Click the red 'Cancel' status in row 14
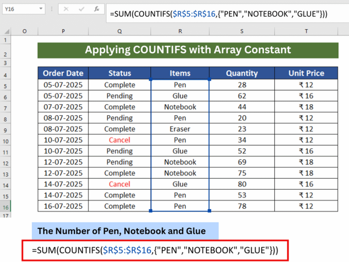The image size is (349, 262). tap(120, 184)
